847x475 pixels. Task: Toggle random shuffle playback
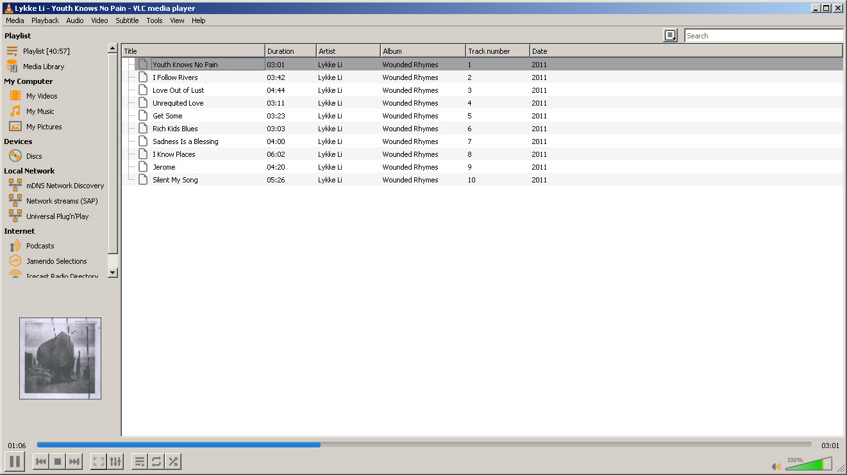[x=172, y=462]
